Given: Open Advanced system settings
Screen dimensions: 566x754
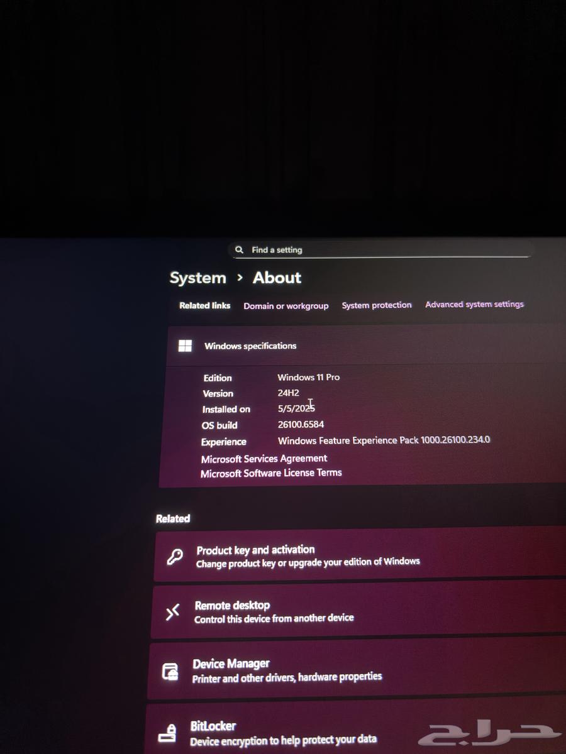Looking at the screenshot, I should coord(474,304).
